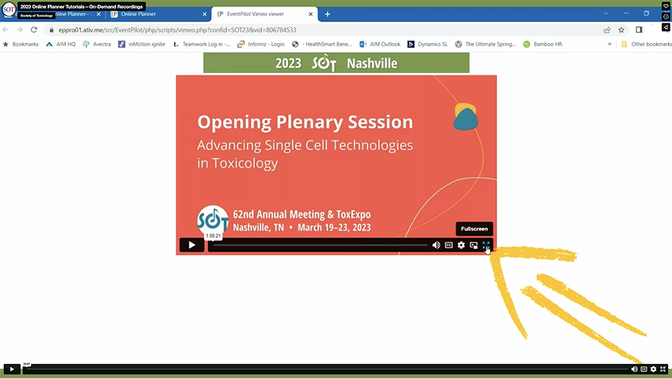Viewport: 672px width, 378px height.
Task: Click the SOT Society of Toxicology avatar
Action: pyautogui.click(x=9, y=9)
